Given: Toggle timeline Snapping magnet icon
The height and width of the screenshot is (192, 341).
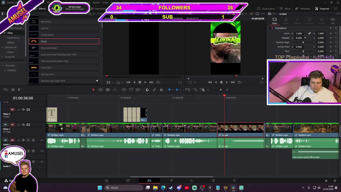Looking at the screenshot, I should (147, 90).
